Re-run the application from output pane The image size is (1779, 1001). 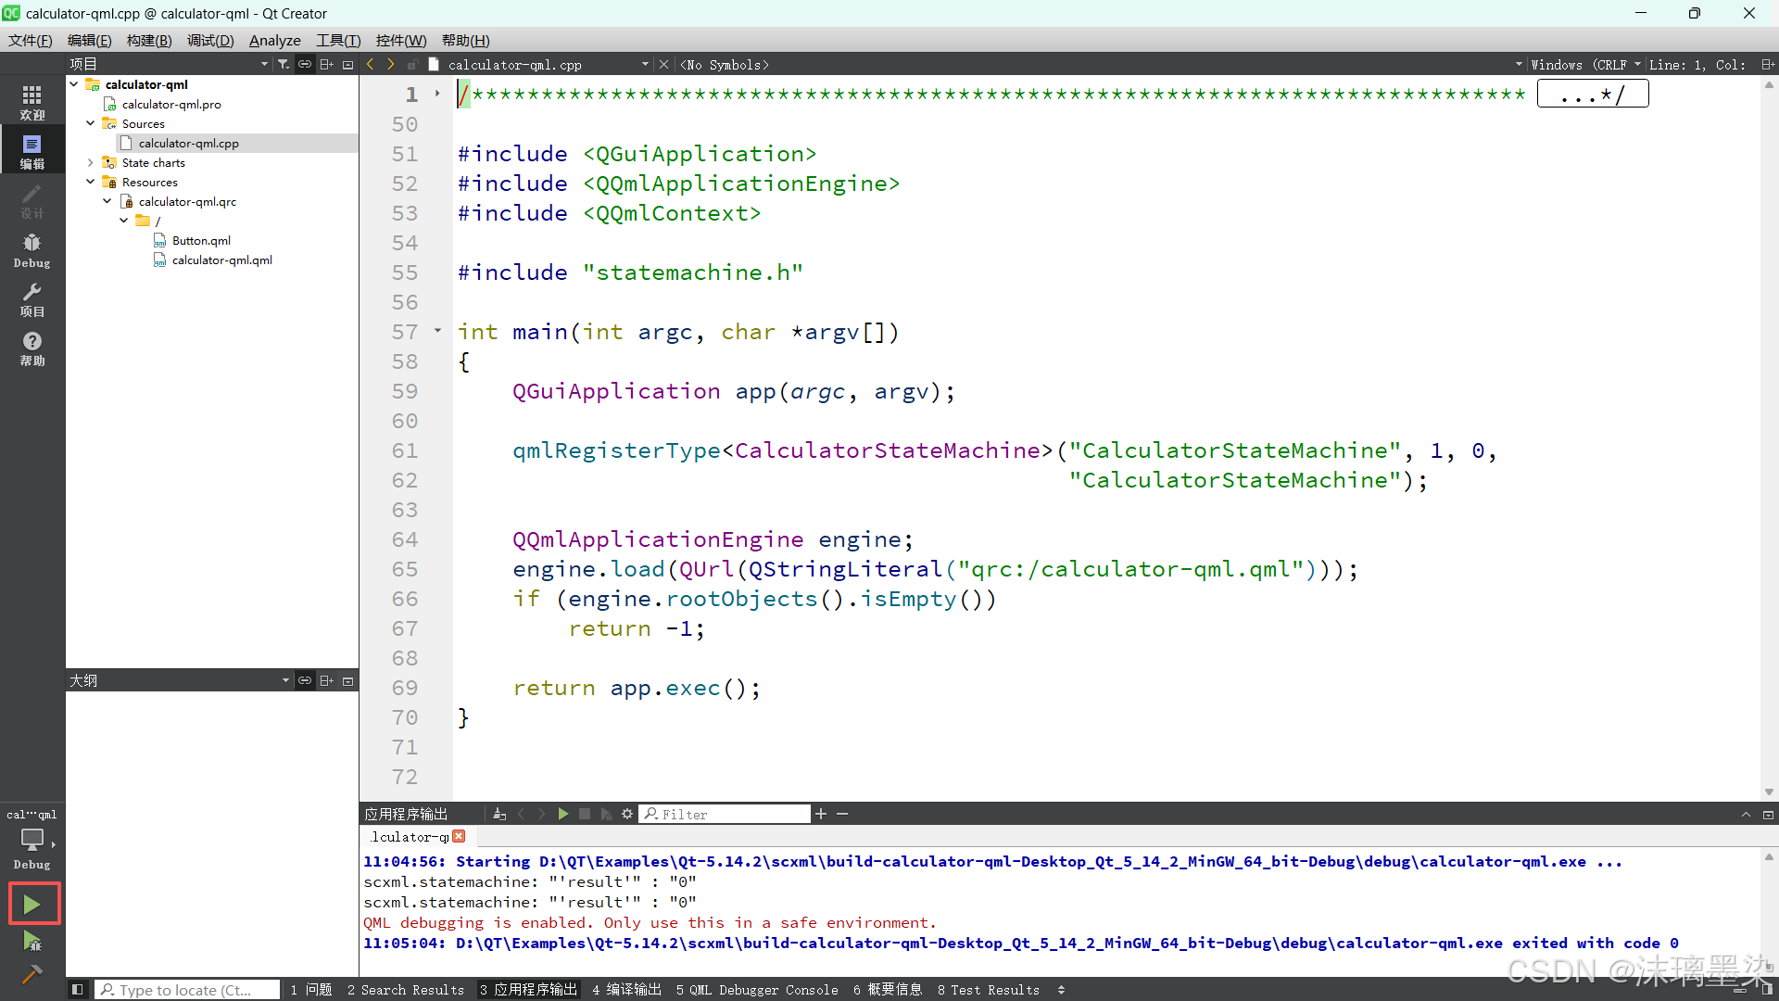coord(562,814)
